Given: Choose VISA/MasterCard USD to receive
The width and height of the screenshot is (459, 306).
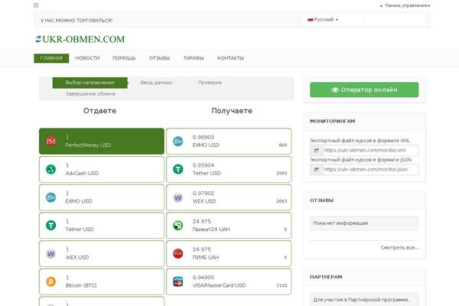Looking at the screenshot, I should (x=229, y=282).
